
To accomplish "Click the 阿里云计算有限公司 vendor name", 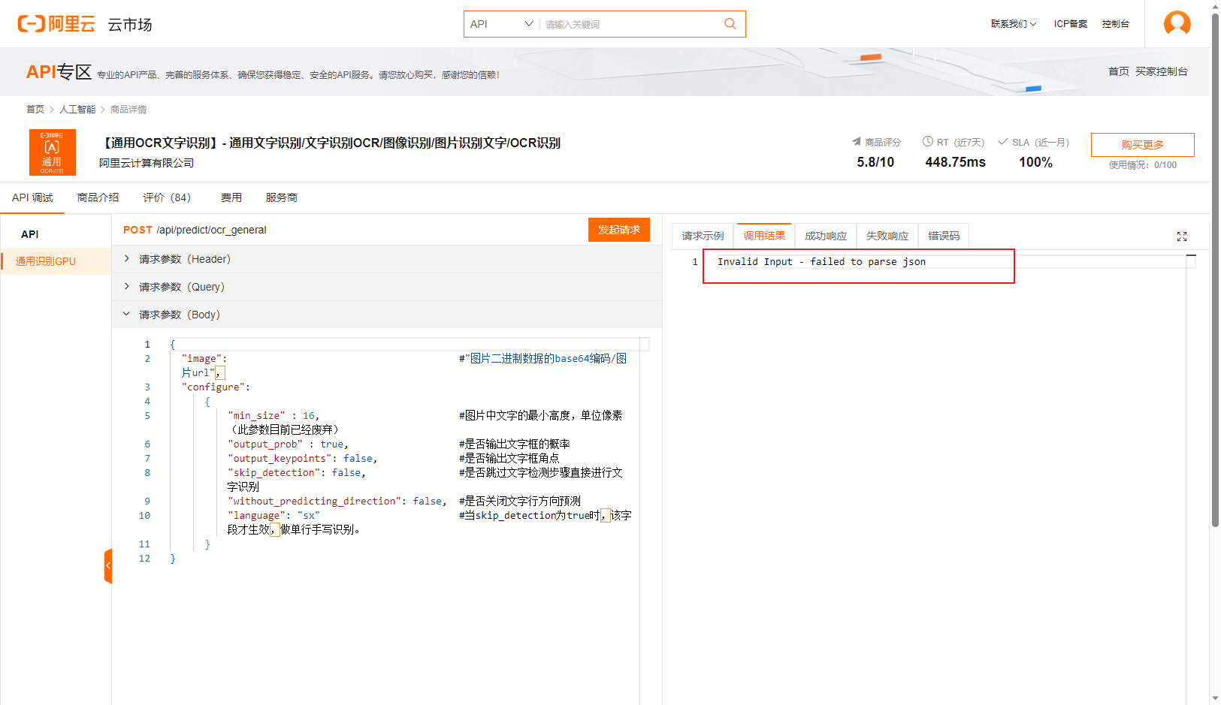I will tap(147, 163).
